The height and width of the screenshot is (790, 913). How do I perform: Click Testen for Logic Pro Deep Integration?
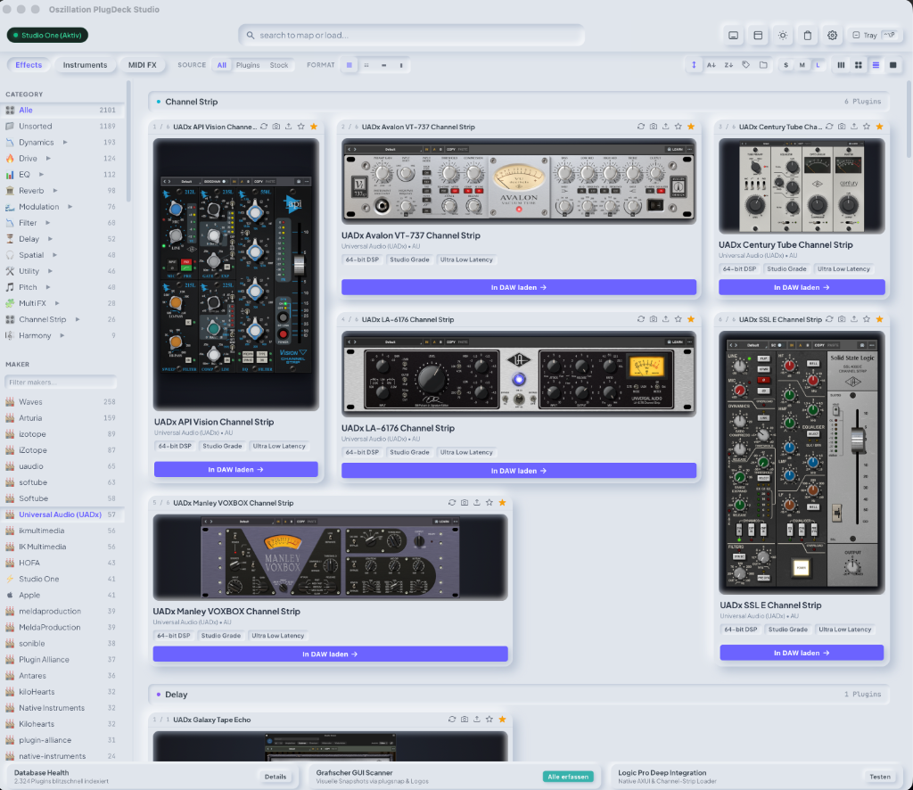click(880, 777)
